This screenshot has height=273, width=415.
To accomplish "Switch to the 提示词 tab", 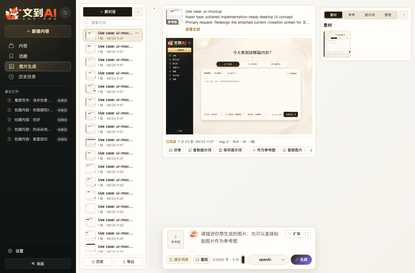I will click(x=370, y=15).
